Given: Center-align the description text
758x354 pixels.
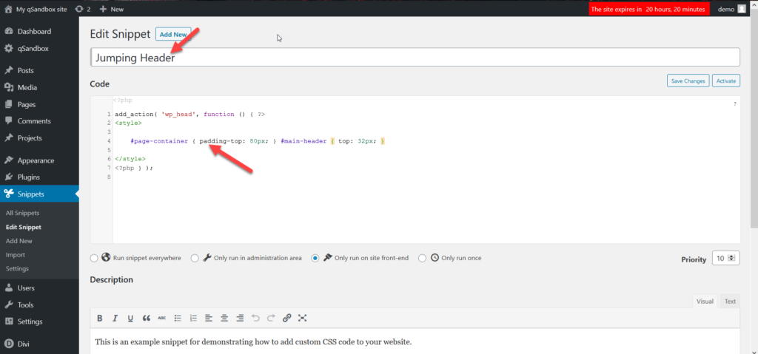Looking at the screenshot, I should (224, 318).
